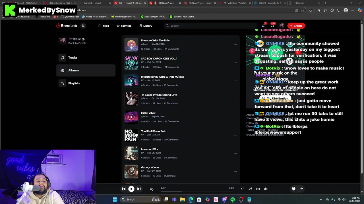This screenshot has height=204, width=364.
Task: Click the taskbar Search box
Action: pyautogui.click(x=140, y=199)
